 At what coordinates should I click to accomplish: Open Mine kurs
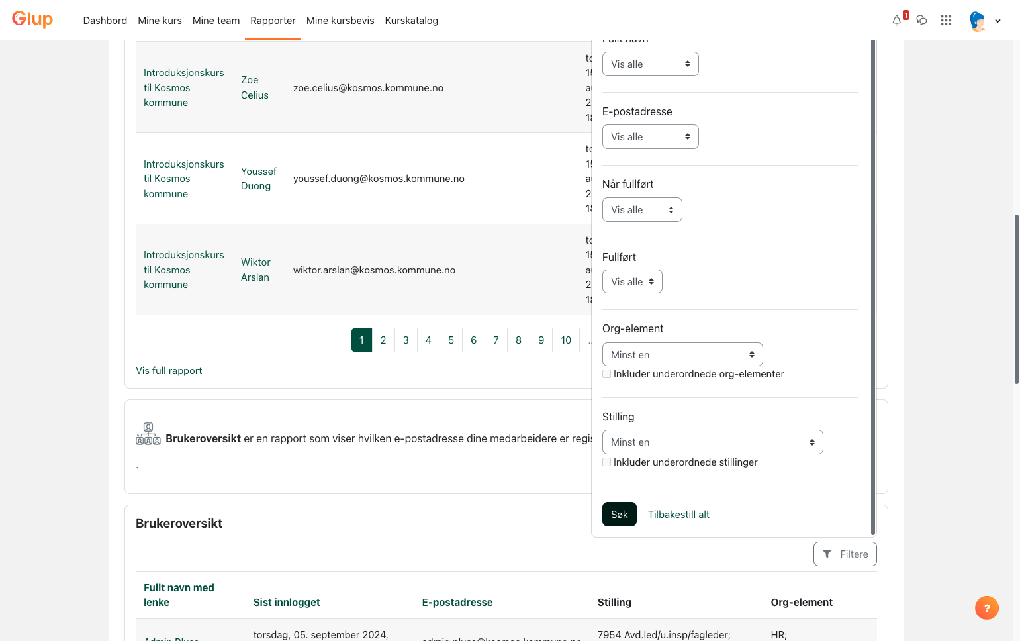coord(160,21)
